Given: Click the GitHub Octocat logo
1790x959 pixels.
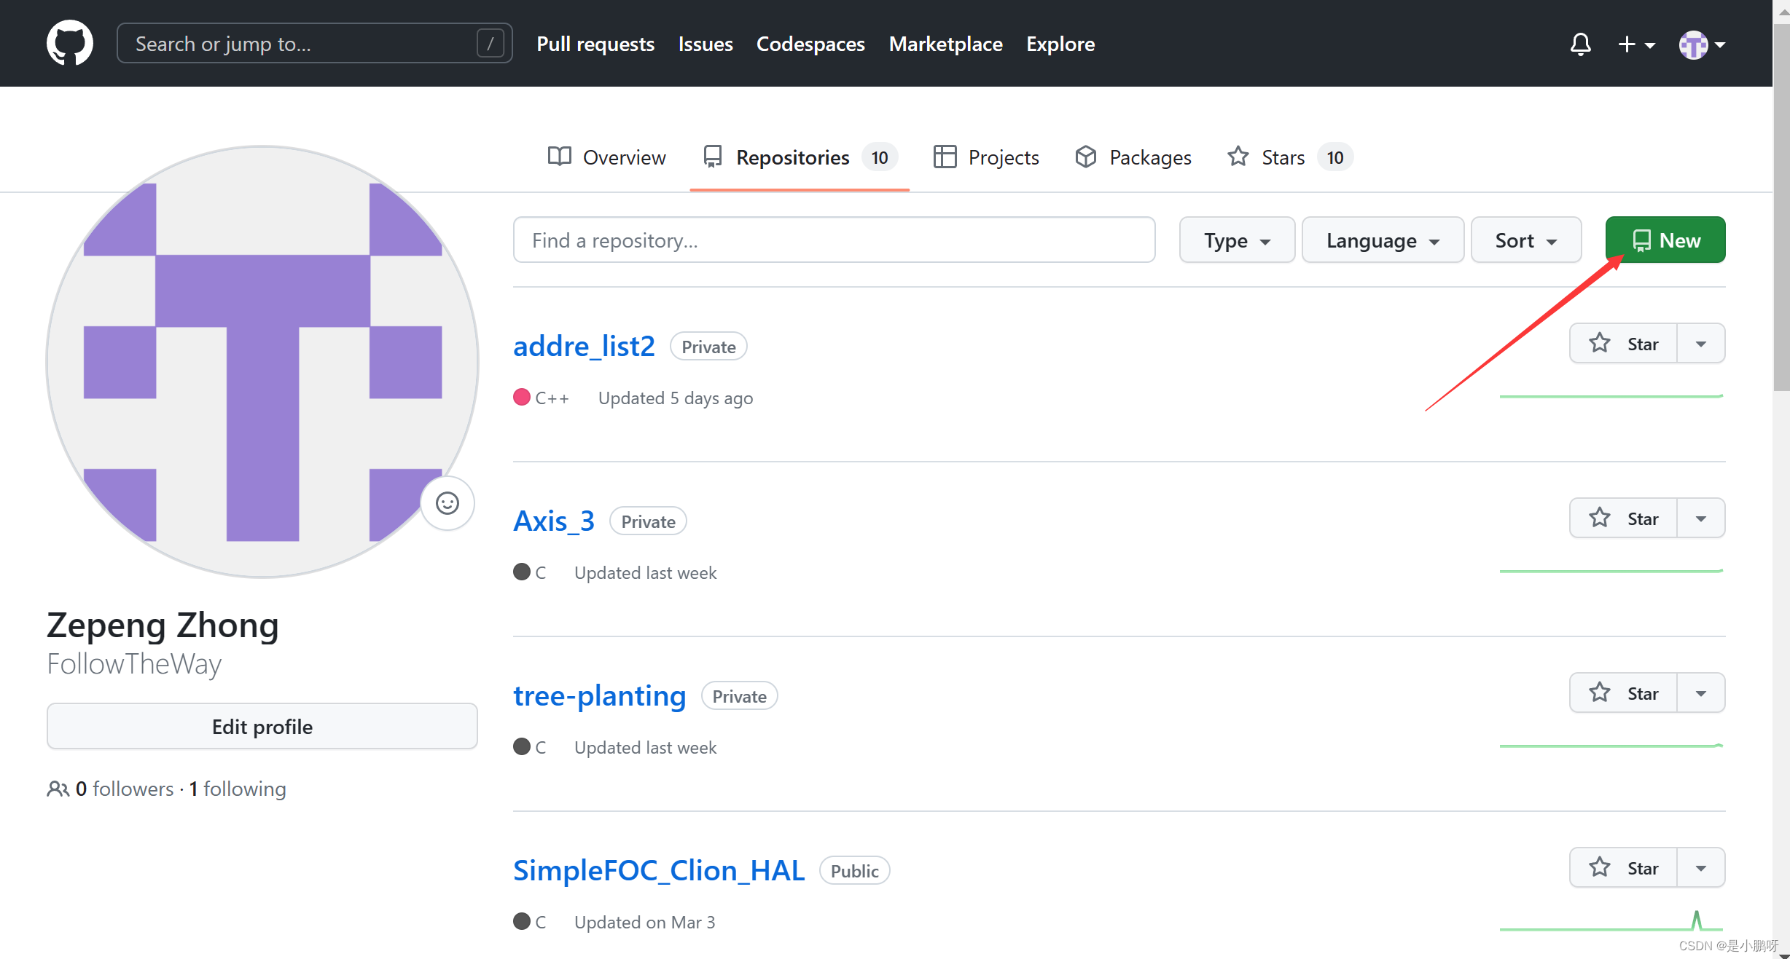Looking at the screenshot, I should (x=70, y=43).
